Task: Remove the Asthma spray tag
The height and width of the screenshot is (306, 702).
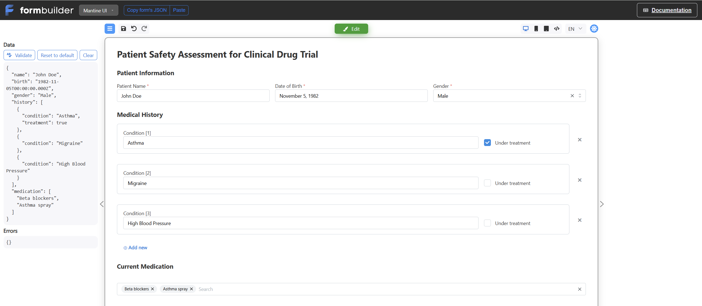Action: coord(192,289)
